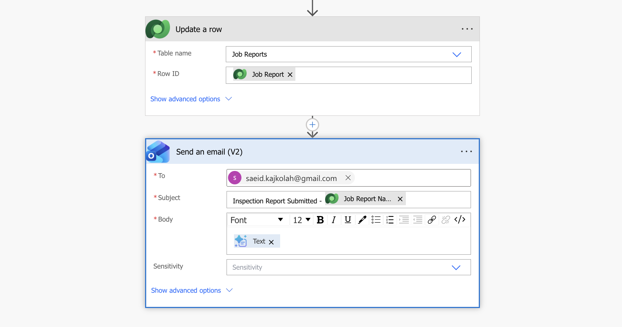This screenshot has height=327, width=622.
Task: Expand Show advanced options in Update a row
Action: (191, 99)
